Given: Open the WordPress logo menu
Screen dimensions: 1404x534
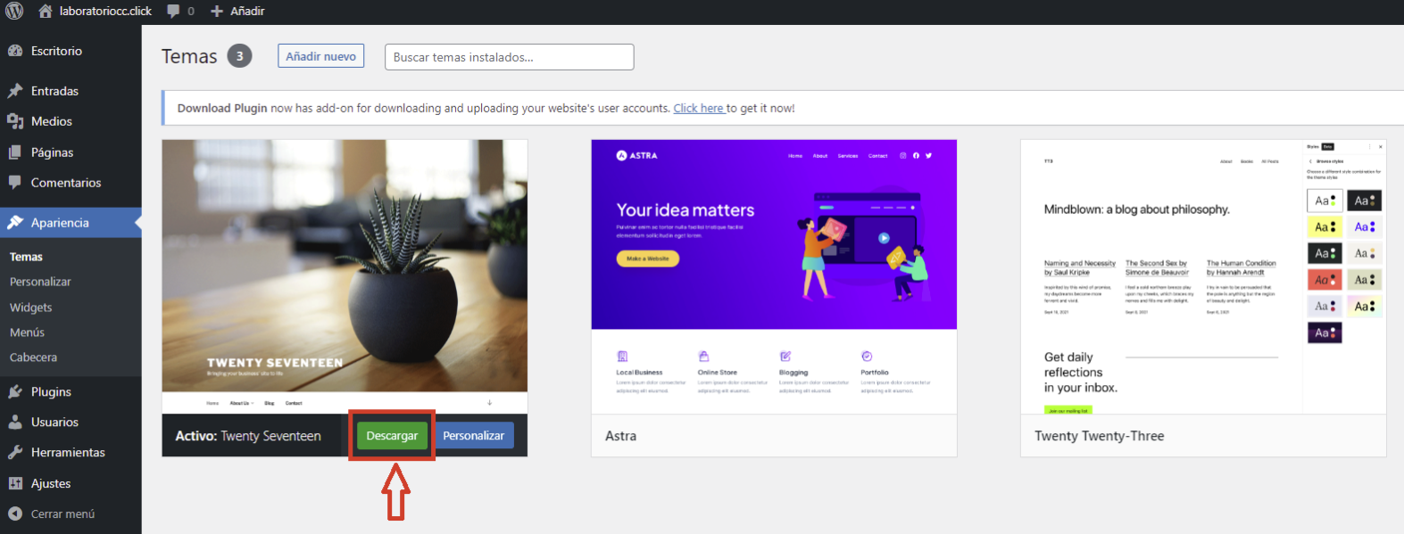Looking at the screenshot, I should pos(14,11).
